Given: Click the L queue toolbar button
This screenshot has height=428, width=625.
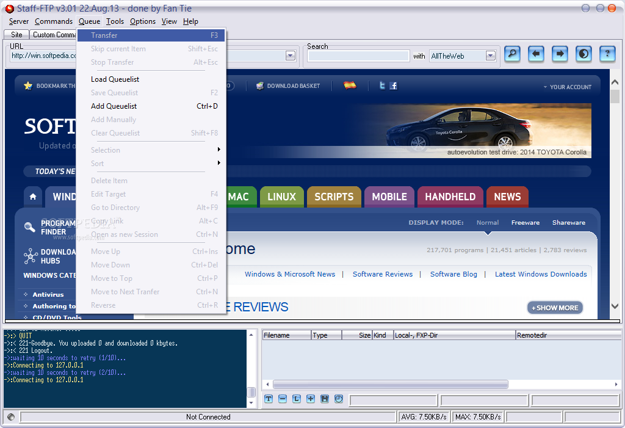Looking at the screenshot, I should [297, 399].
